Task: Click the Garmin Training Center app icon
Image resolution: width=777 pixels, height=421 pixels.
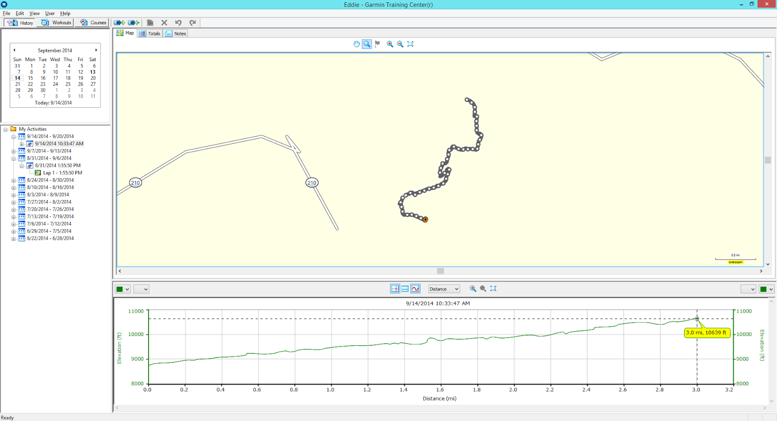Action: point(4,4)
